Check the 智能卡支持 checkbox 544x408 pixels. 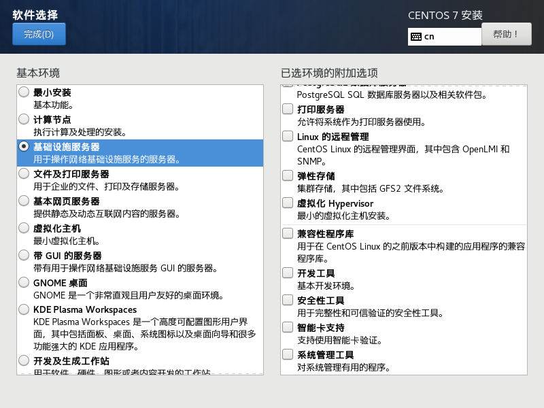(x=288, y=327)
